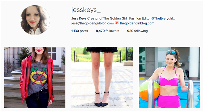204x112 pixels.
Task: Click the colorful beach ball in pool photo
Action: point(149,91)
